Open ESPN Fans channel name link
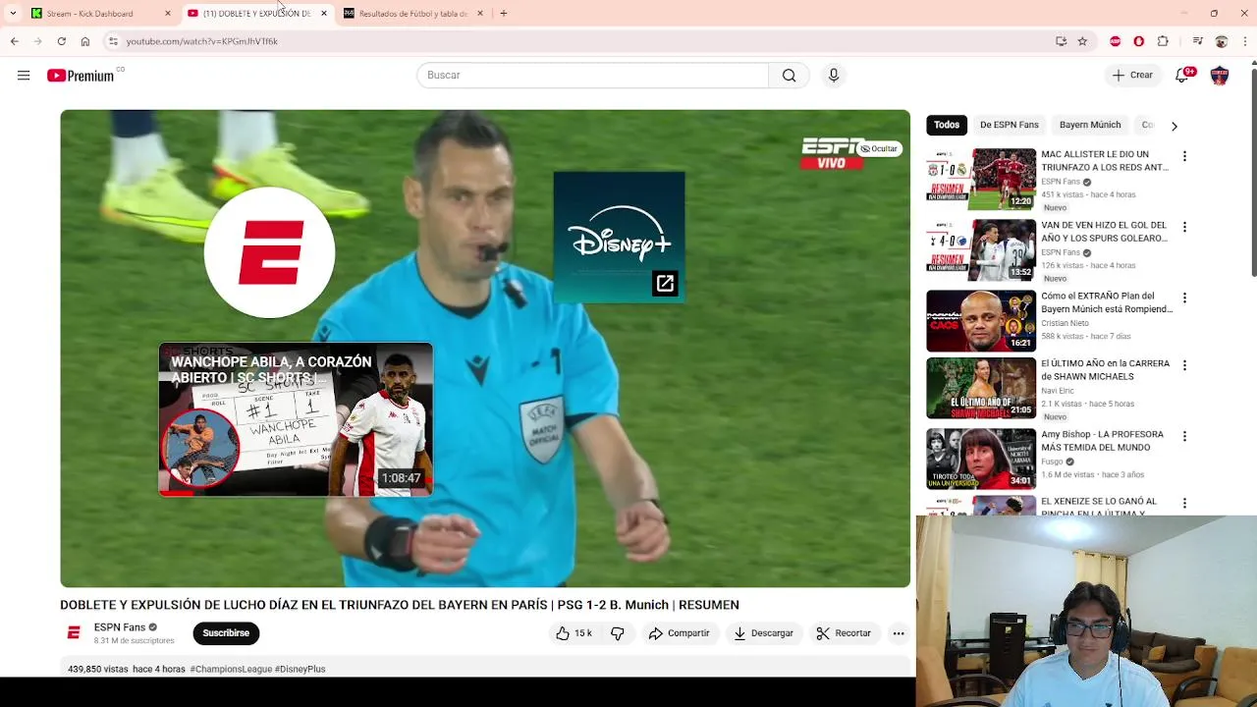The height and width of the screenshot is (707, 1257). point(120,627)
